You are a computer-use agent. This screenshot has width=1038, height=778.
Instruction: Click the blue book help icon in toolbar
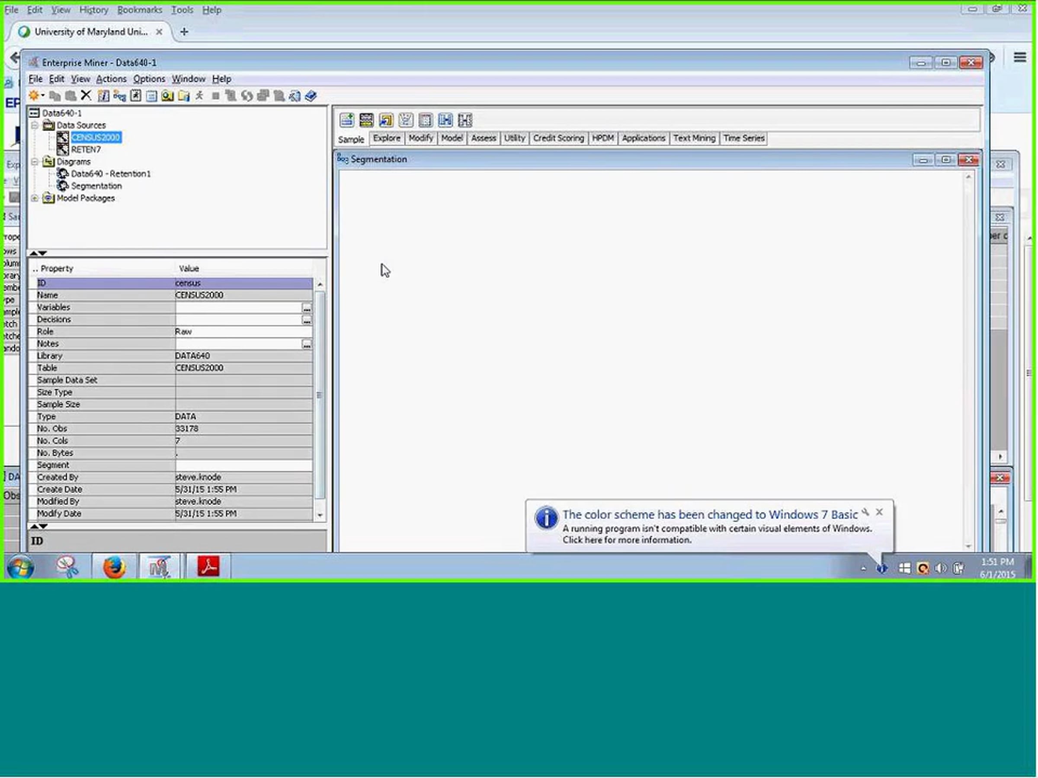click(311, 96)
